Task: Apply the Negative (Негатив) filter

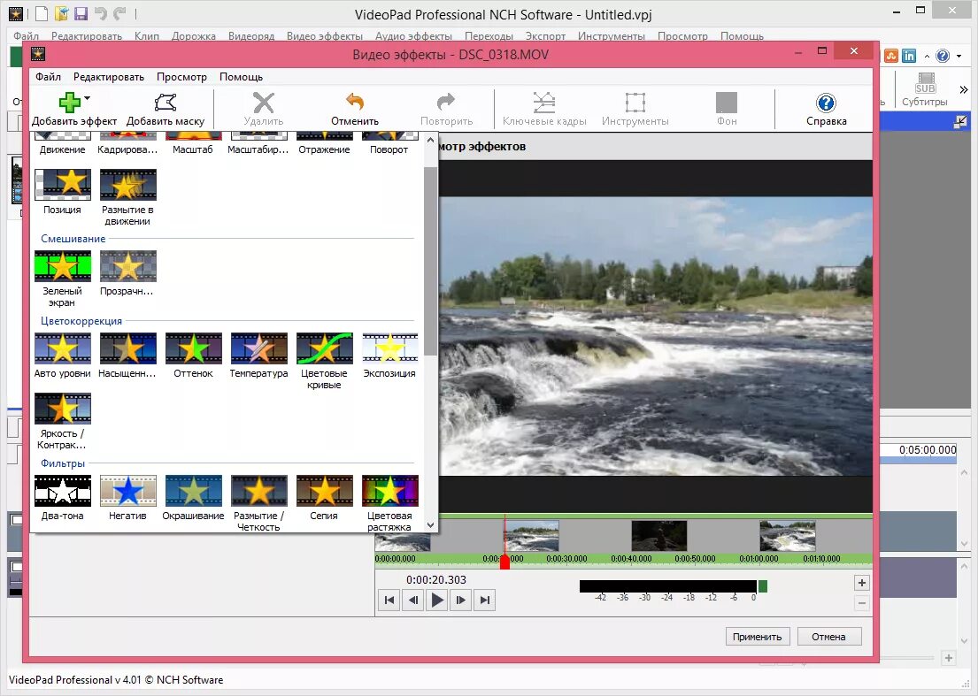Action: pyautogui.click(x=127, y=498)
